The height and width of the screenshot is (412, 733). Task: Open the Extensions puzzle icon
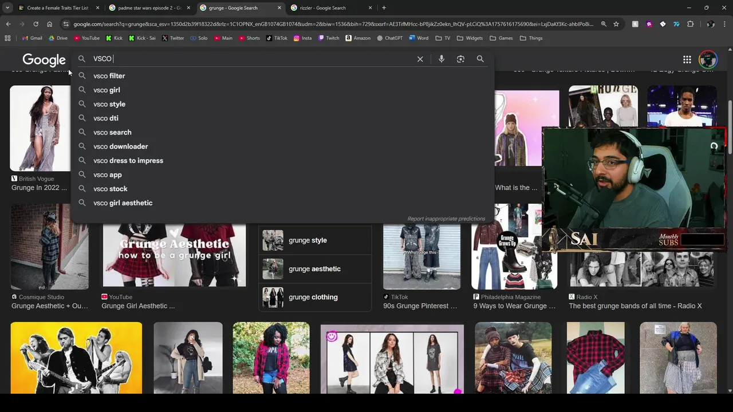coord(690,24)
